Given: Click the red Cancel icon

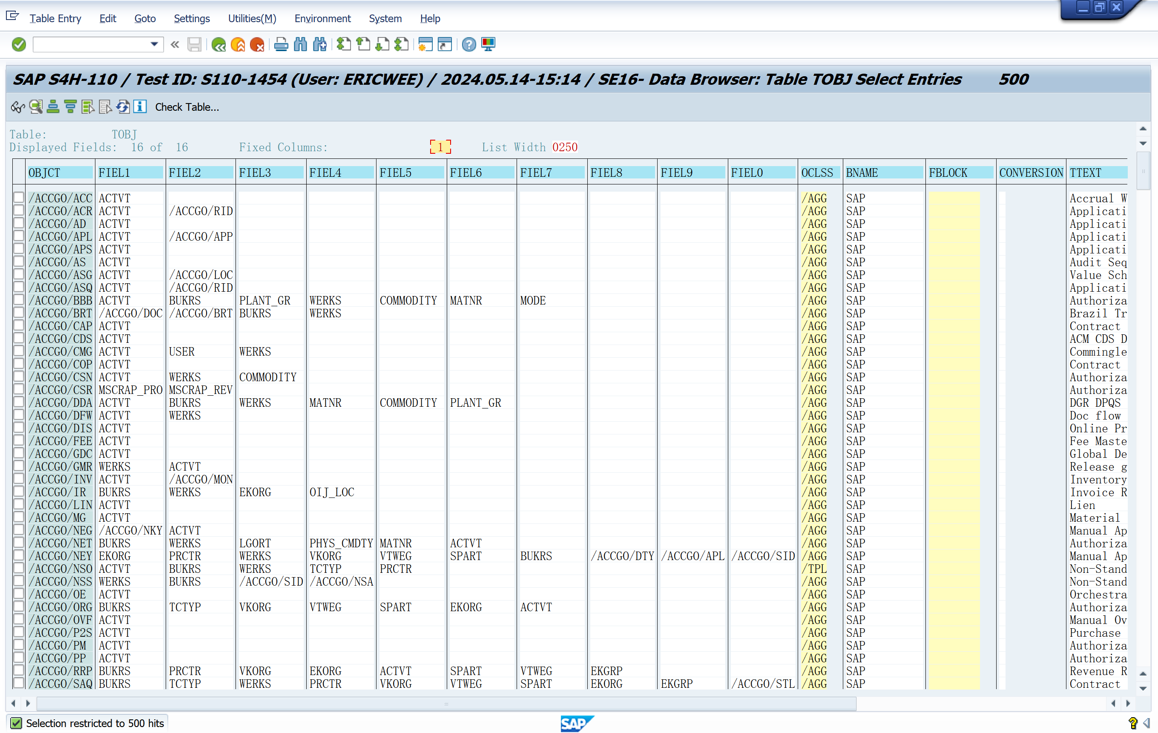Looking at the screenshot, I should coord(257,45).
